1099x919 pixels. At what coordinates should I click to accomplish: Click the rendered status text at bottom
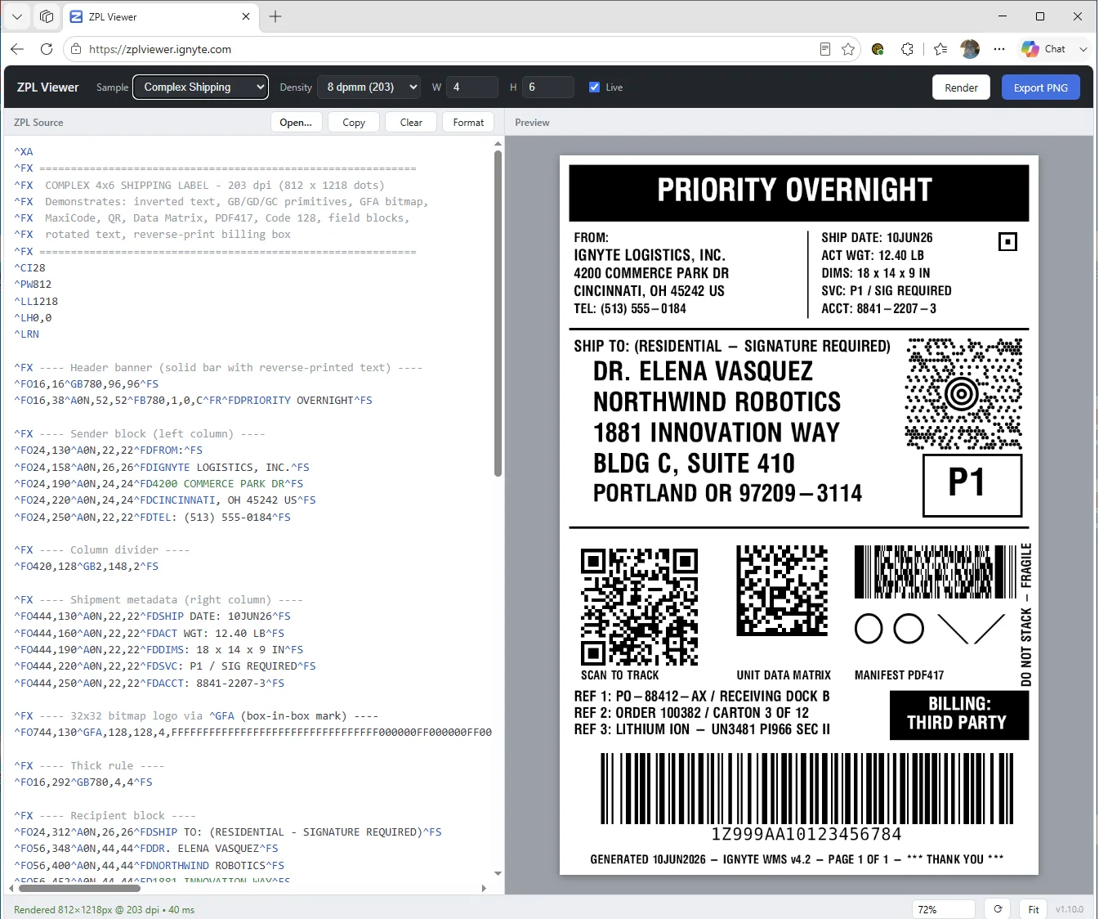tap(104, 909)
